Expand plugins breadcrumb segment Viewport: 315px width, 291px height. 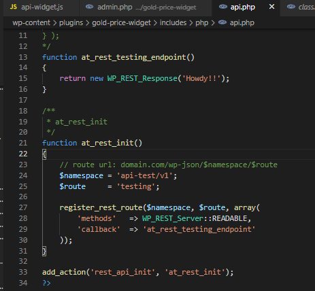[x=71, y=23]
